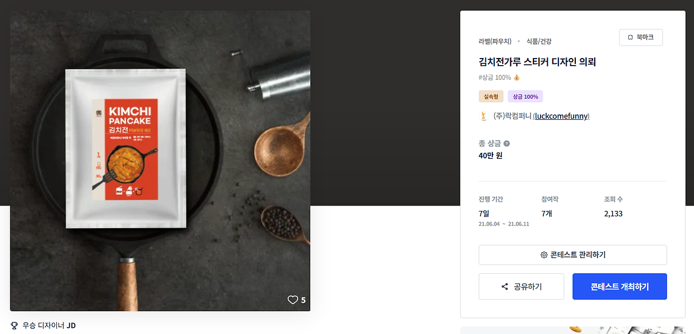Click the heart like icon on image

293,300
